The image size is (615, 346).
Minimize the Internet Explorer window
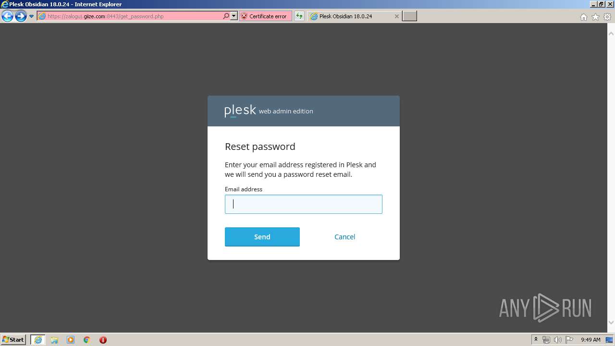click(593, 4)
